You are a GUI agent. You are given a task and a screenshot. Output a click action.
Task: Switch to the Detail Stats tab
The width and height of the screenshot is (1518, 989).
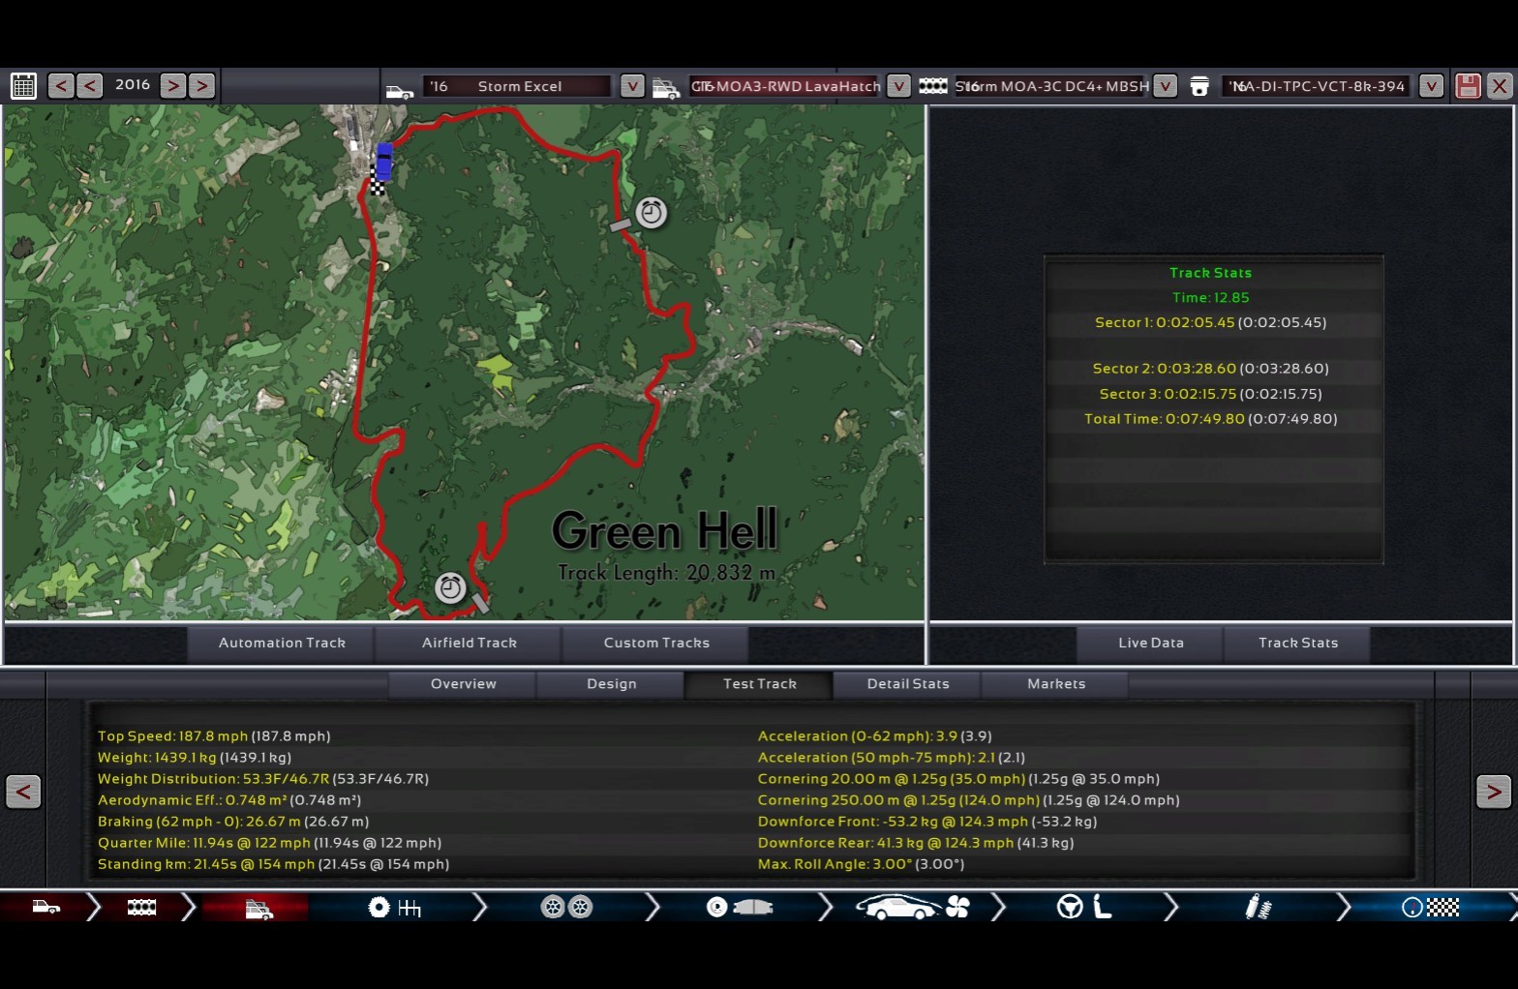click(907, 684)
